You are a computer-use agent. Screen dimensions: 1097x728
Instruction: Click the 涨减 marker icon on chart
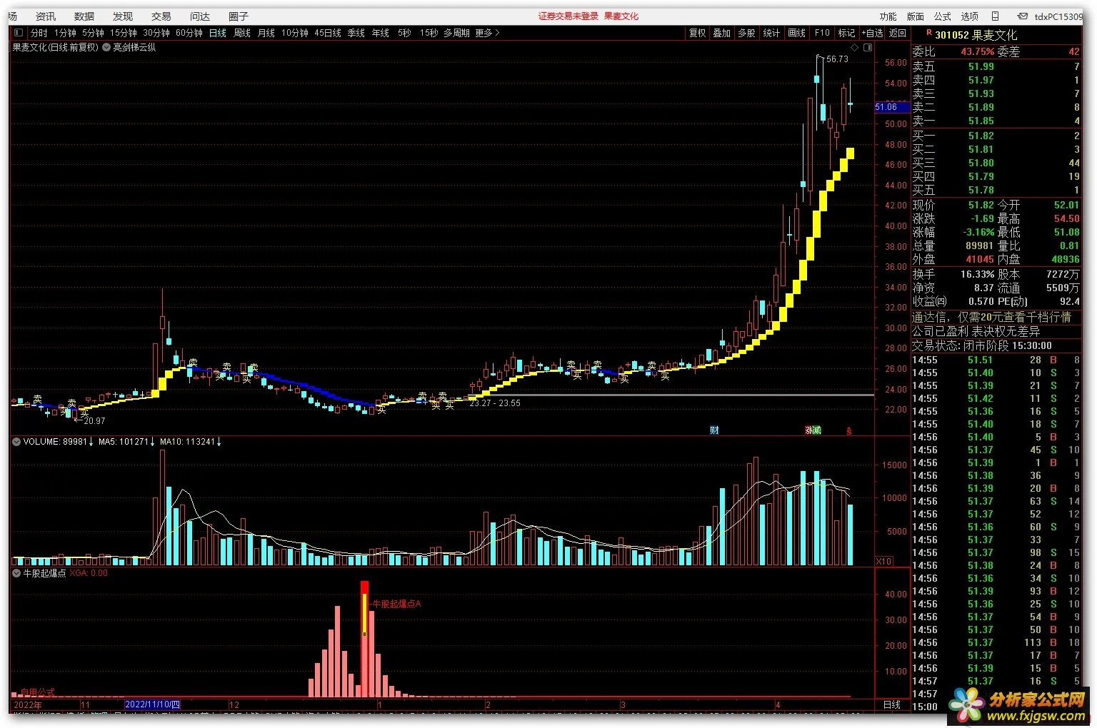(x=813, y=430)
